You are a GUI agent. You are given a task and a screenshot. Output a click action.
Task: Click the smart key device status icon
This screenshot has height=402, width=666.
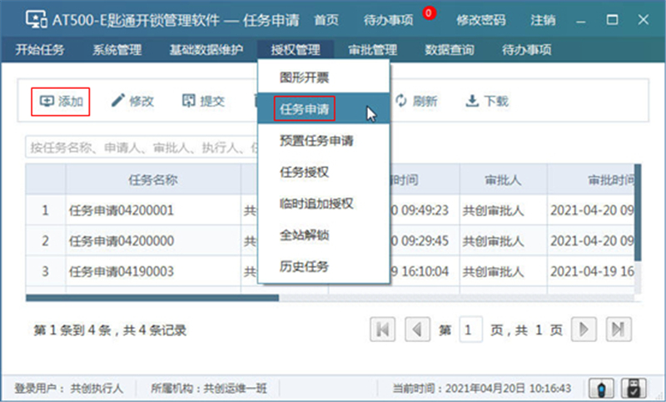click(601, 388)
